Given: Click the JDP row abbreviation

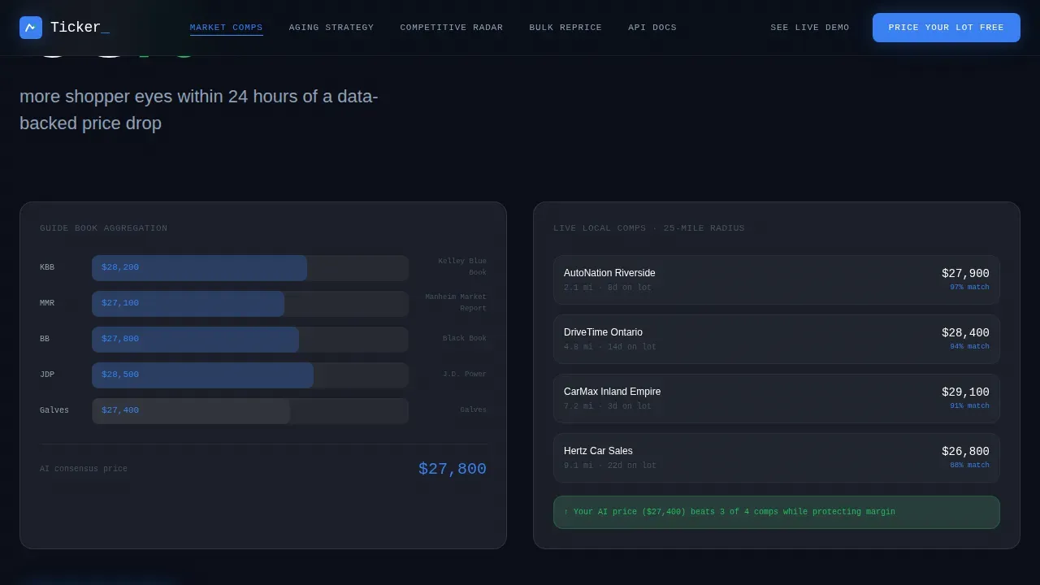Looking at the screenshot, I should (47, 375).
